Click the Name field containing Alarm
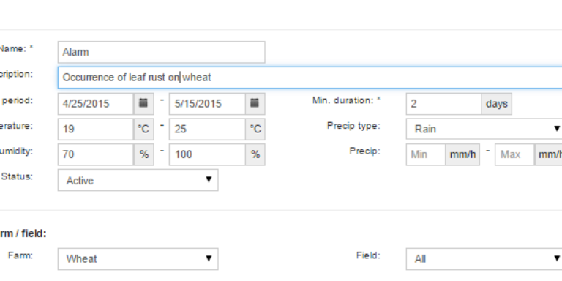This screenshot has height=281, width=562. tap(161, 53)
